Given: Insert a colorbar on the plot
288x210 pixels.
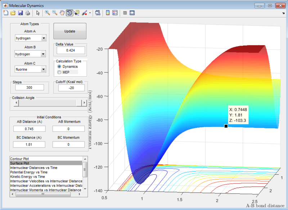Looking at the screenshot, I should pyautogui.click(x=108, y=13).
